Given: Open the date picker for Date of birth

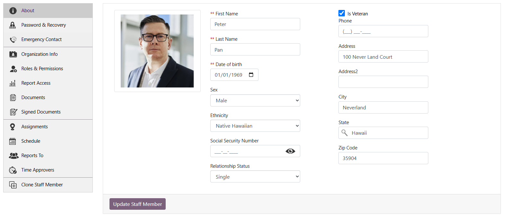Looking at the screenshot, I should (252, 74).
